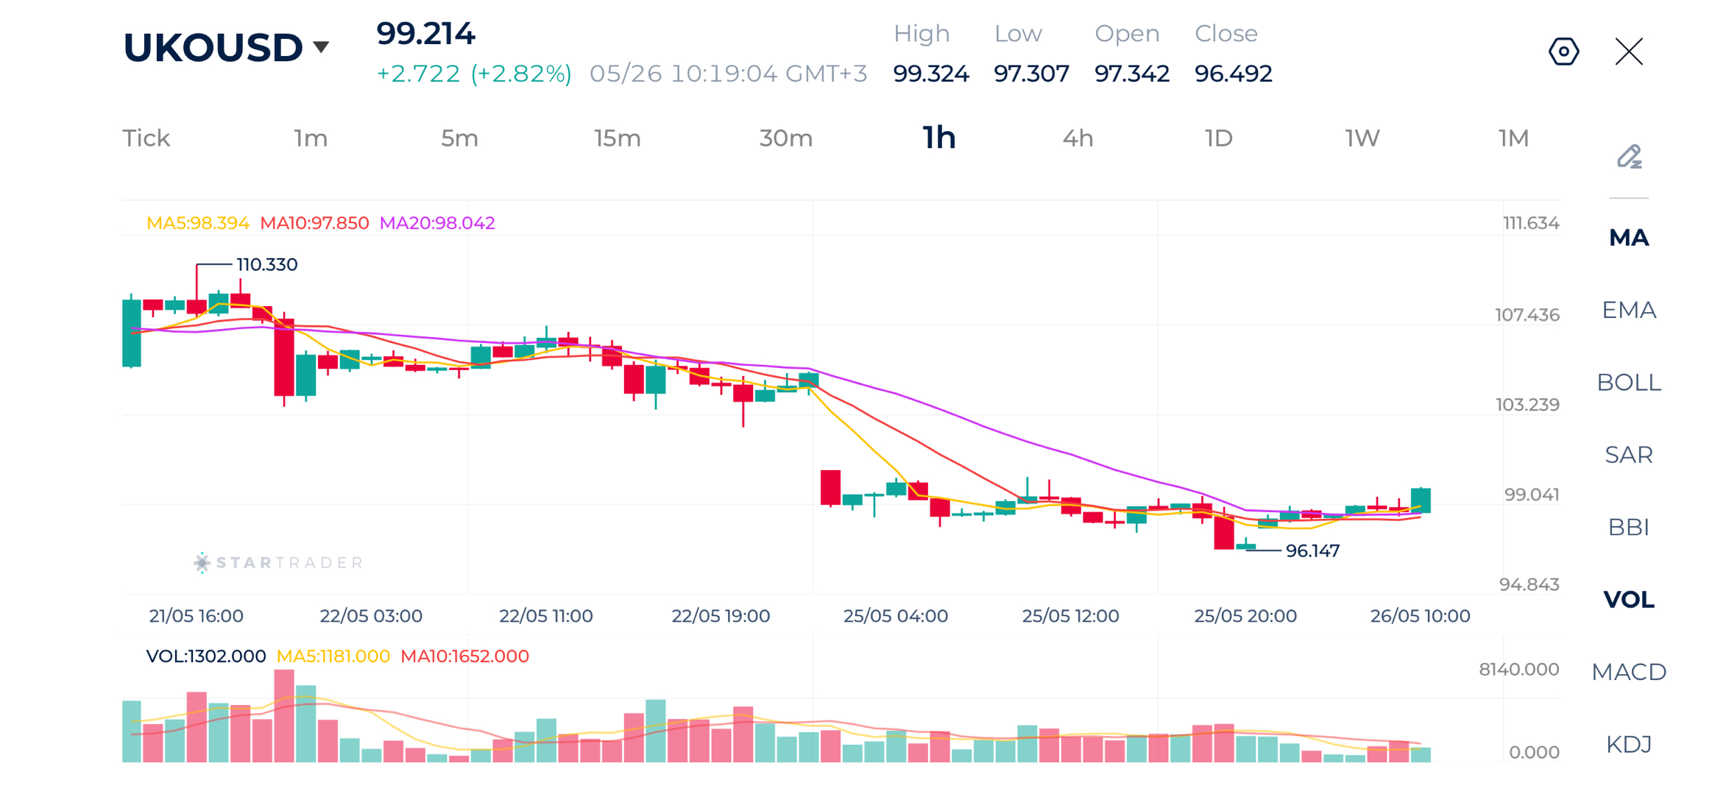The height and width of the screenshot is (794, 1726).
Task: Click the MA5:98.394 legend label
Action: (x=197, y=223)
